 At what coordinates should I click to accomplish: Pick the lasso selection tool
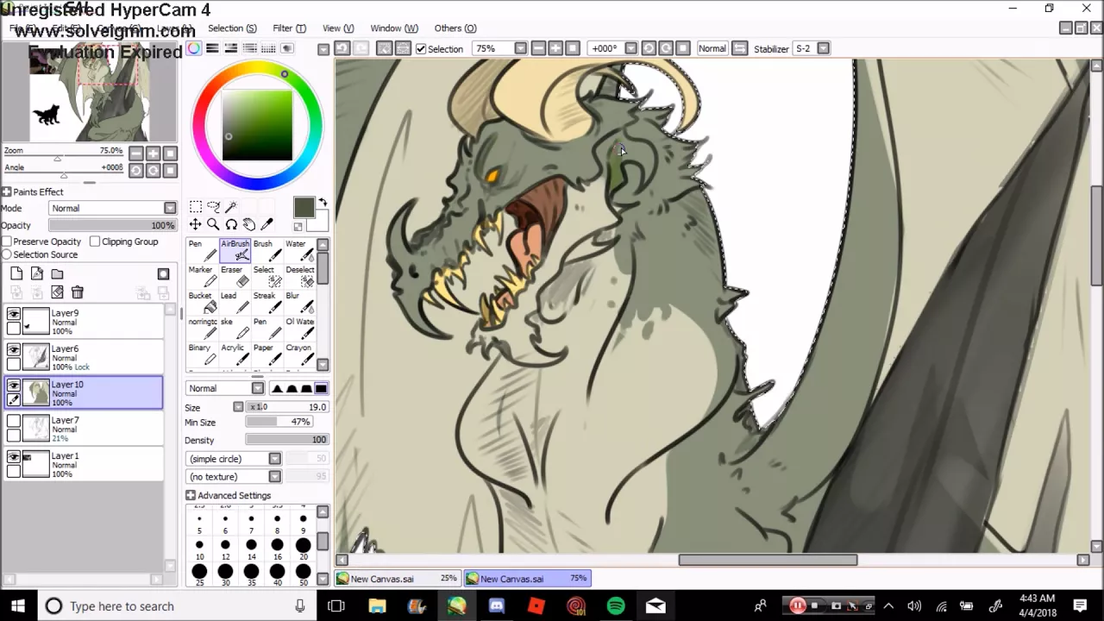tap(213, 206)
